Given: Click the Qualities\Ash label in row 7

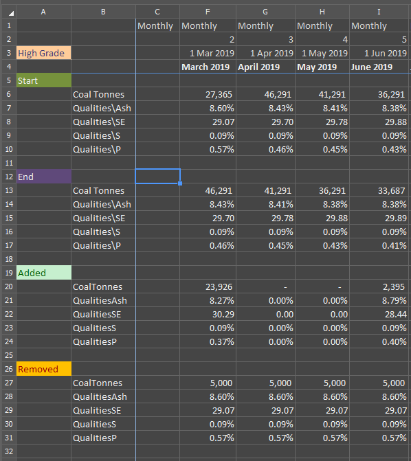Looking at the screenshot, I should [x=102, y=108].
